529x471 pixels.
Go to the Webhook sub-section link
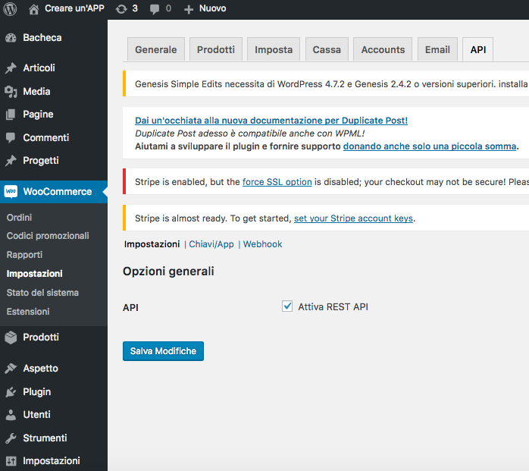coord(262,244)
